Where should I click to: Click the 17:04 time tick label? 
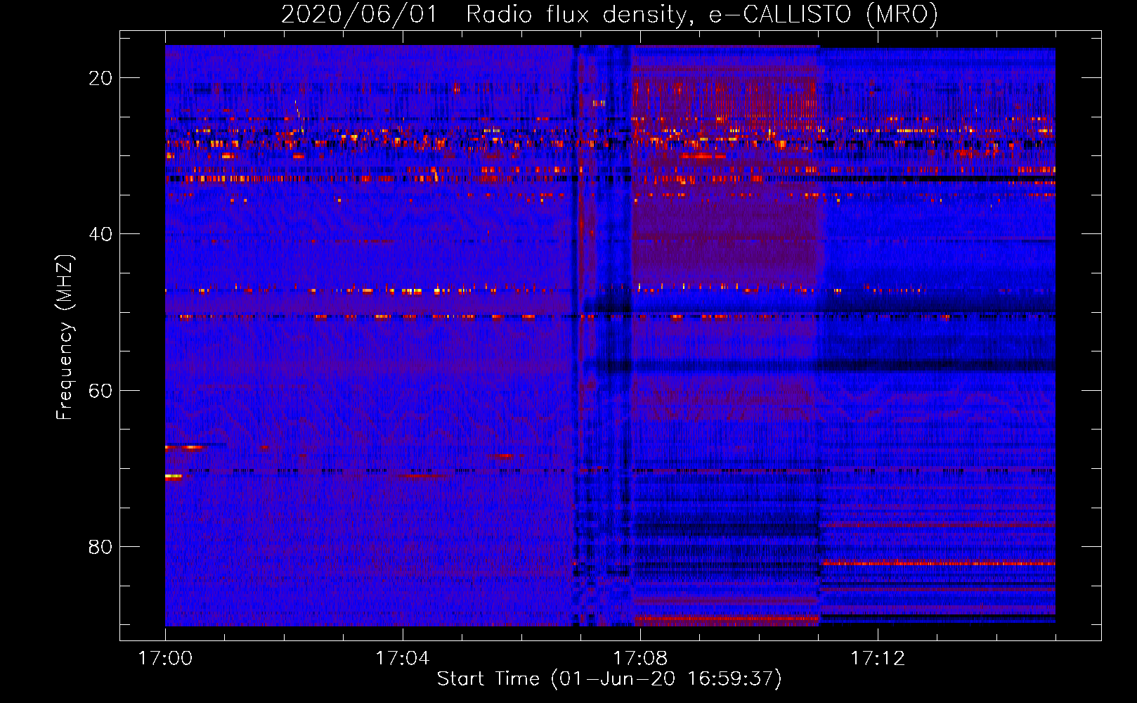point(403,658)
